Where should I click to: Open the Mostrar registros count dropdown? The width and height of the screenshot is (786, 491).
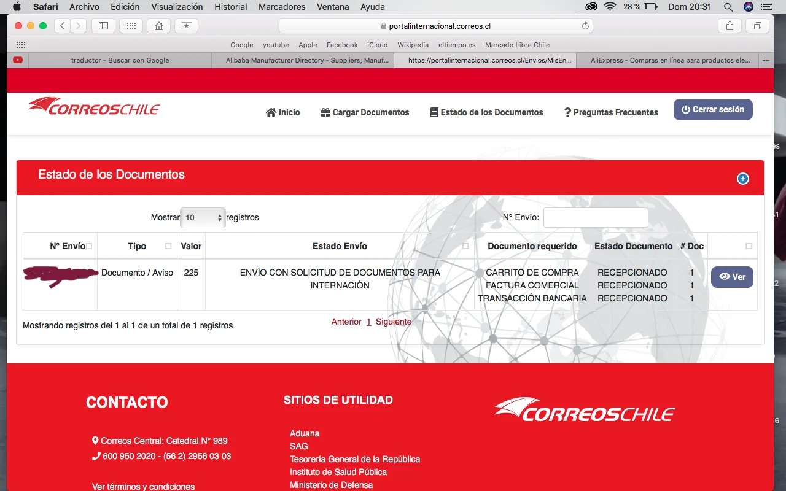point(203,217)
